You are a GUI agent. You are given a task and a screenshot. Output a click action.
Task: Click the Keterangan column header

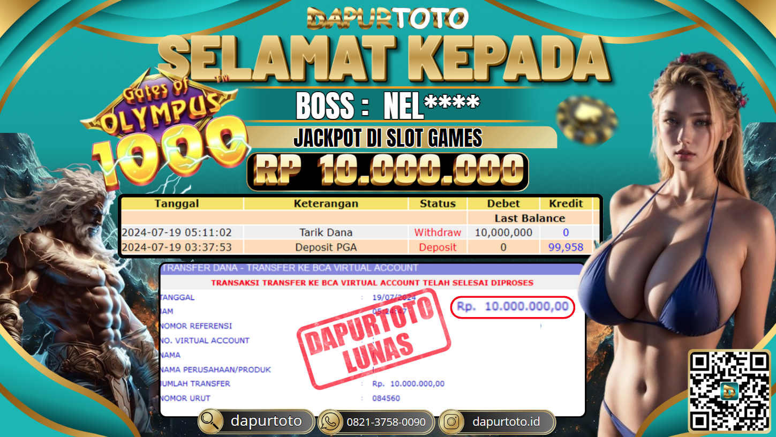click(326, 204)
